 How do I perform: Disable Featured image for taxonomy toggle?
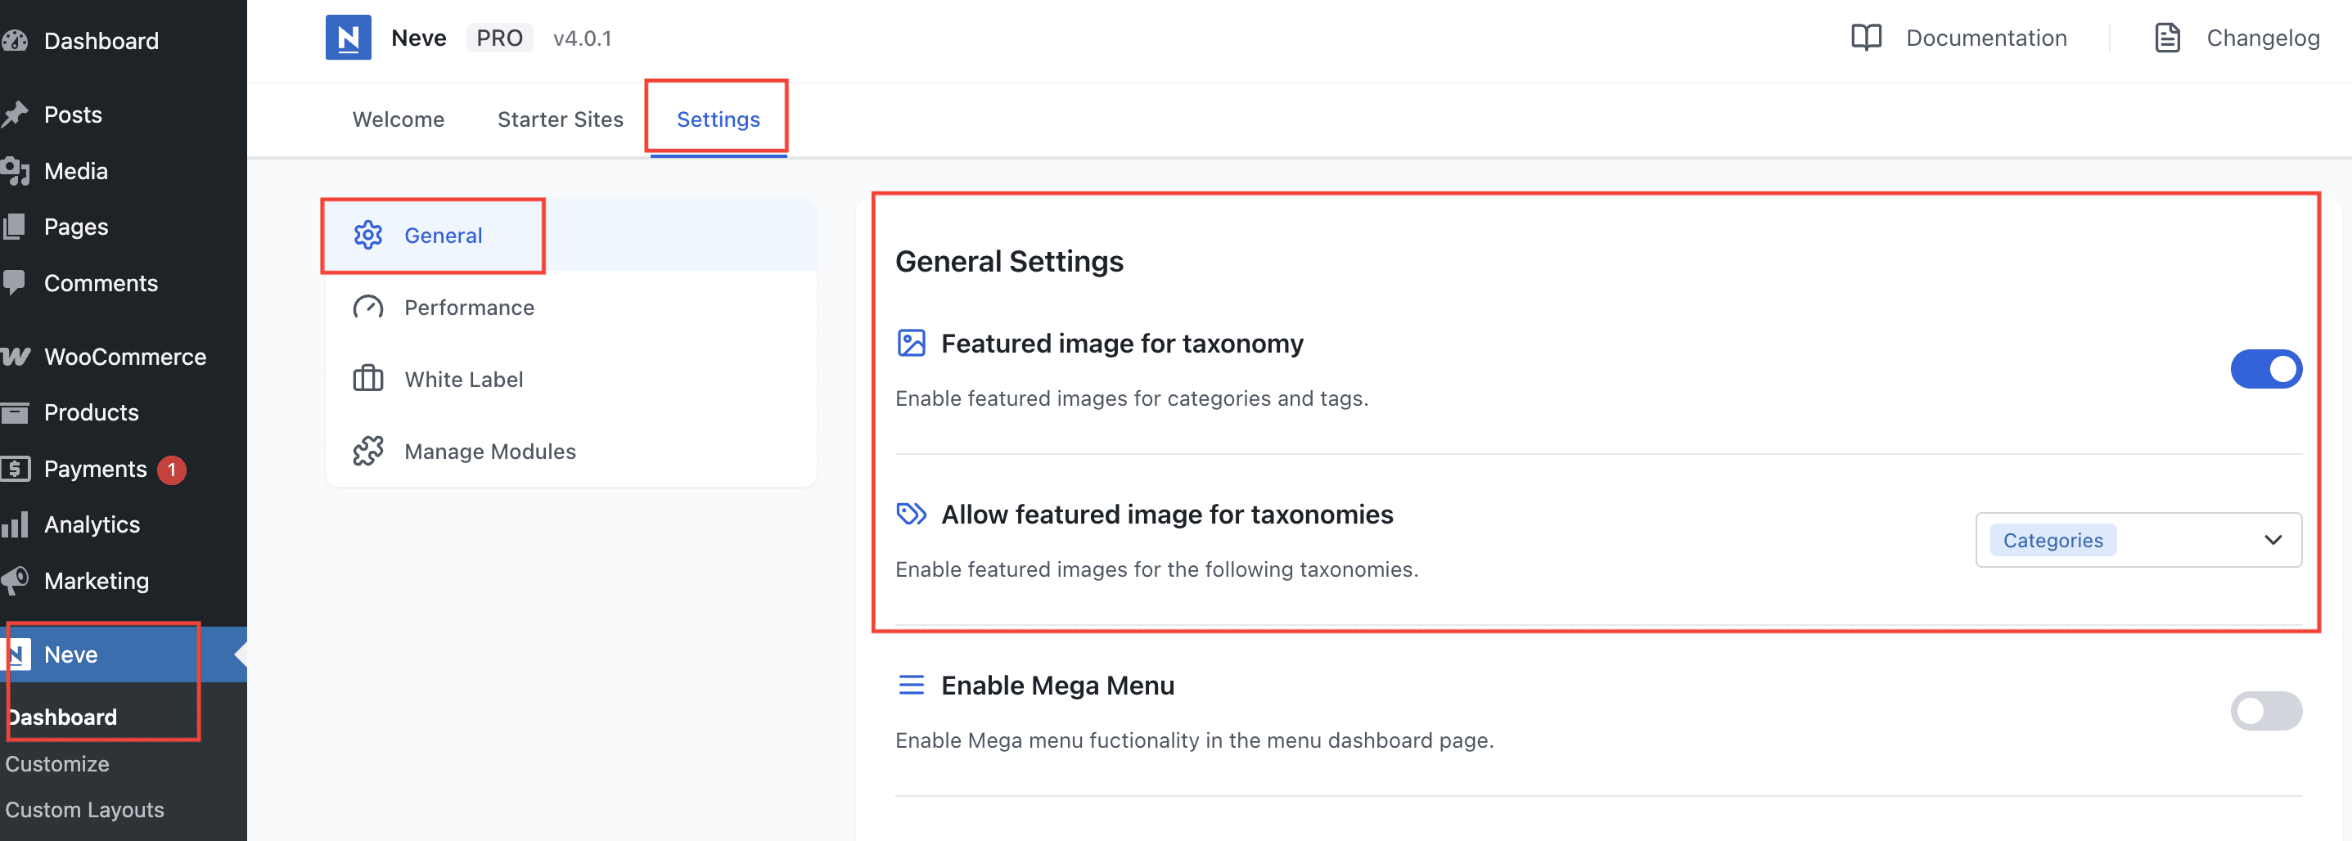point(2265,370)
